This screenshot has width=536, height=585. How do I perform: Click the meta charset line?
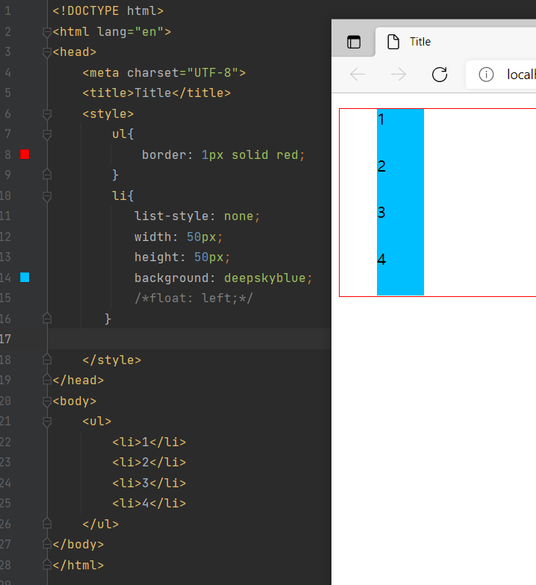(164, 72)
